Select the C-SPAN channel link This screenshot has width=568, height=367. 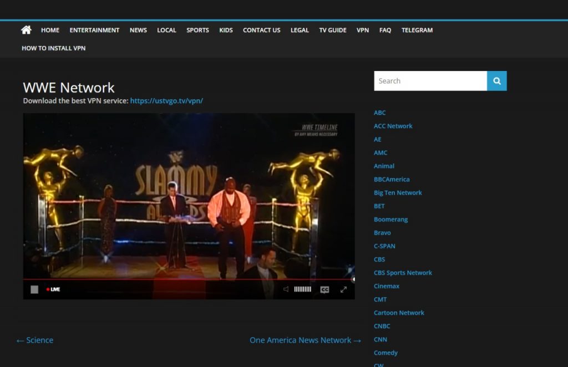[x=384, y=246]
